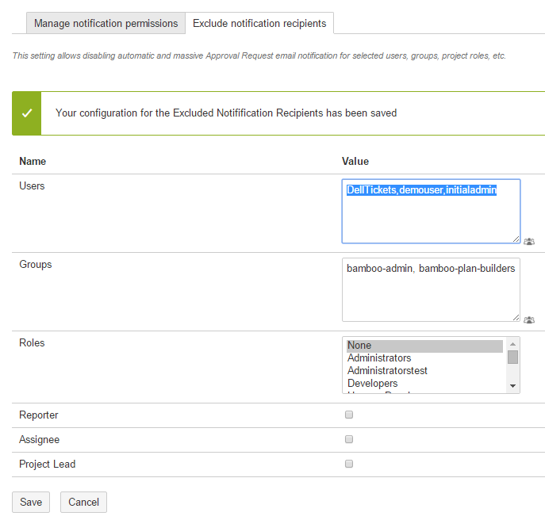Enable the Reporter checkbox
Screen dimensions: 545x520
(x=349, y=415)
